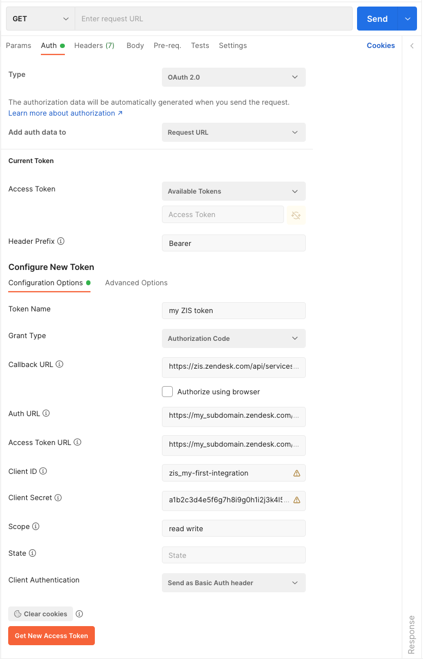The height and width of the screenshot is (661, 423).
Task: Open the Add auth data to Request URL dropdown
Action: pyautogui.click(x=234, y=133)
